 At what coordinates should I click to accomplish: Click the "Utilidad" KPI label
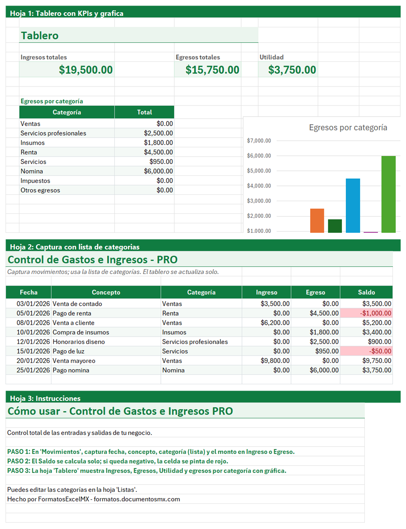pos(271,57)
